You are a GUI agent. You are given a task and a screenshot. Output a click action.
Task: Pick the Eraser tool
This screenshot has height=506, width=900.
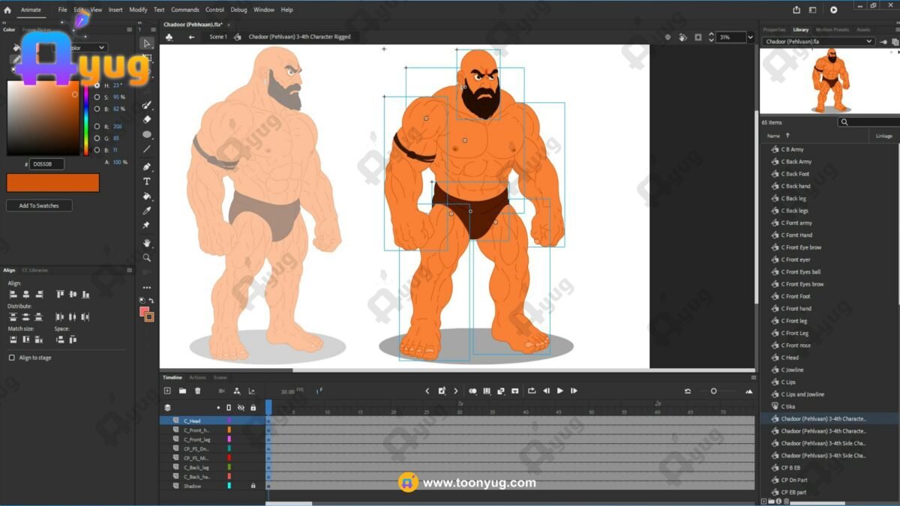tap(147, 119)
